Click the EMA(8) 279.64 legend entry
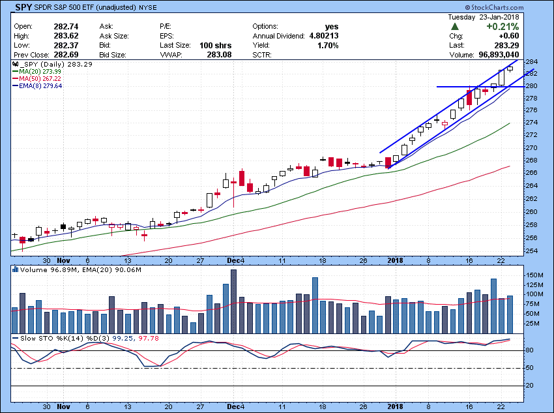554x413 pixels. point(37,86)
